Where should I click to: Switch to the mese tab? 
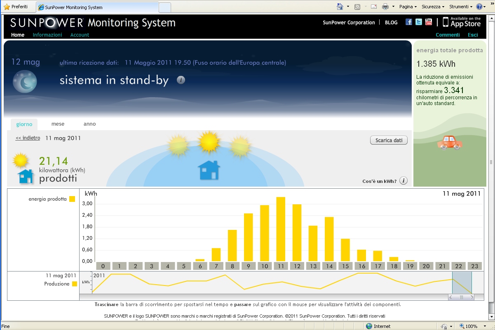click(58, 124)
